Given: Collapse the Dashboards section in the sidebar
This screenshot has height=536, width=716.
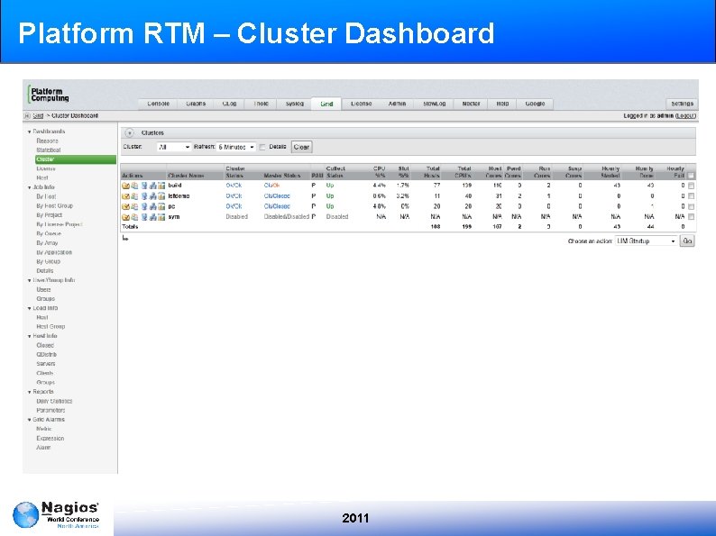Looking at the screenshot, I should pyautogui.click(x=29, y=132).
